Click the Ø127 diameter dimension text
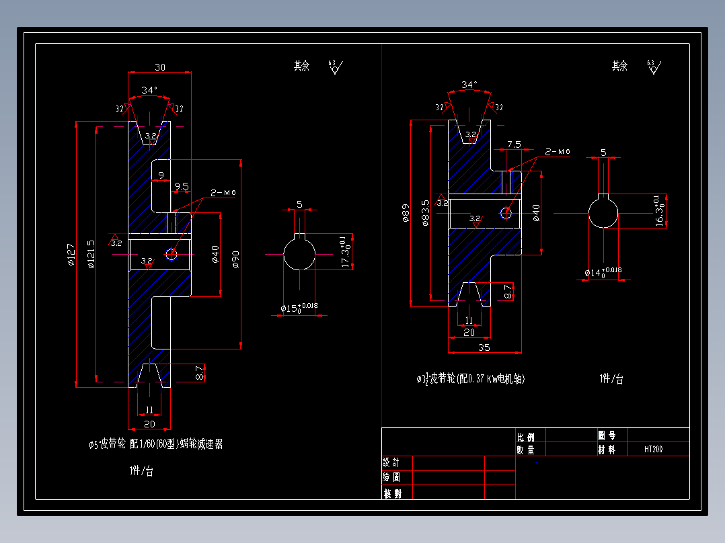 pos(71,255)
